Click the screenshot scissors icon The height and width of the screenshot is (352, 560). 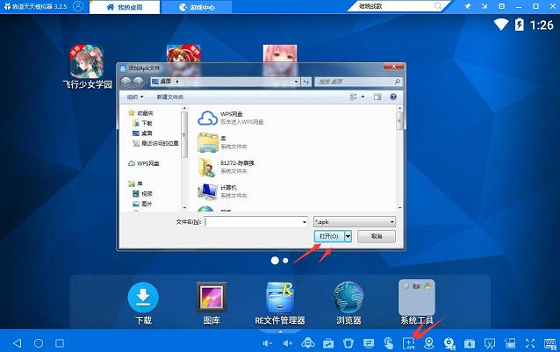point(490,343)
